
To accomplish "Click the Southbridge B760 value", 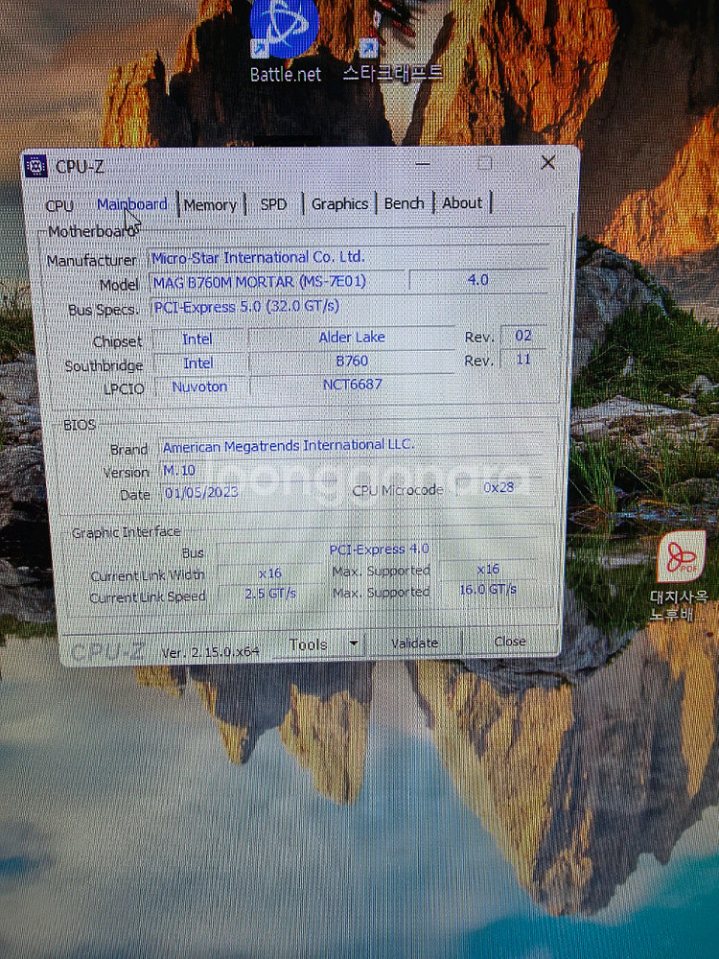I will click(x=352, y=361).
